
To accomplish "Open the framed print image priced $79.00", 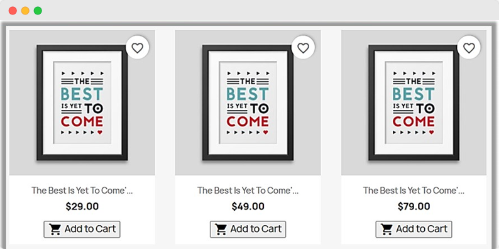I will coord(414,102).
